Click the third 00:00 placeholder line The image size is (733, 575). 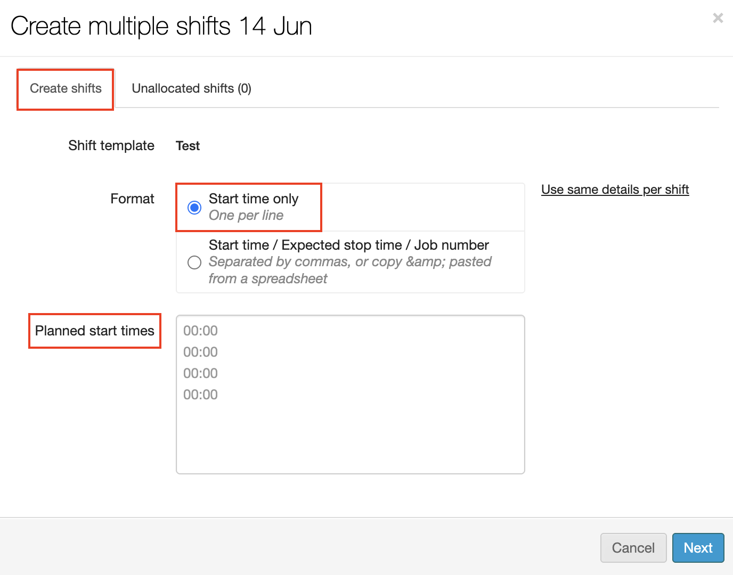200,373
